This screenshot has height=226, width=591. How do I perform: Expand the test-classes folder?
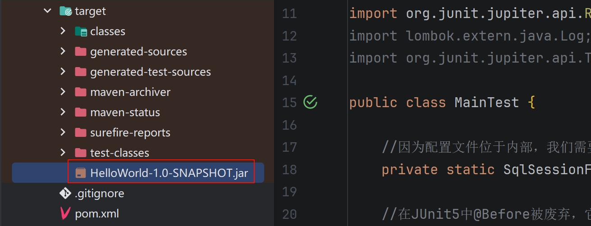pyautogui.click(x=63, y=153)
